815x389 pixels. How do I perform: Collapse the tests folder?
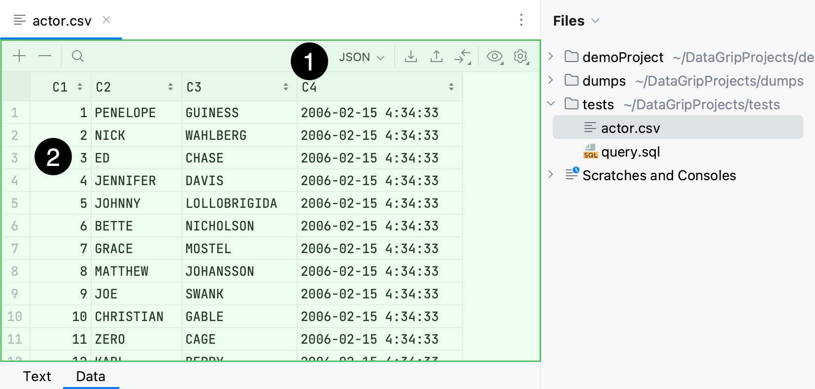(551, 104)
